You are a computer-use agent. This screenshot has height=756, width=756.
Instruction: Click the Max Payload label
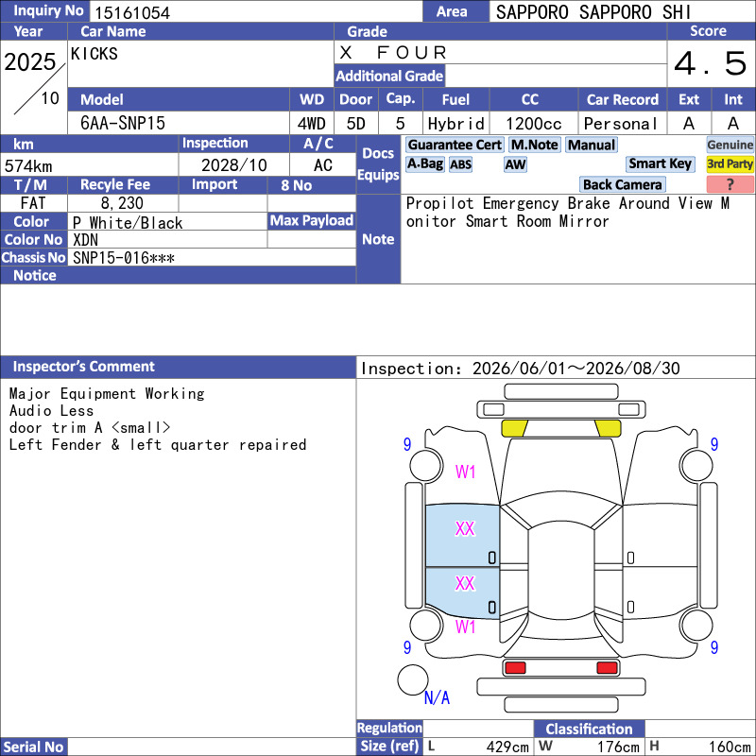point(312,220)
